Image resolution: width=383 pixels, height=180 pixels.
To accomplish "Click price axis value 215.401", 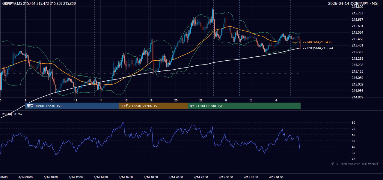I will click(357, 45).
